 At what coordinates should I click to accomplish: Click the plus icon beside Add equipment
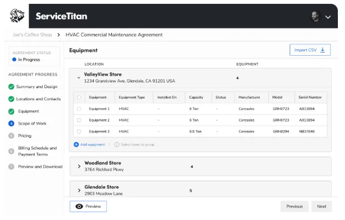76,144
